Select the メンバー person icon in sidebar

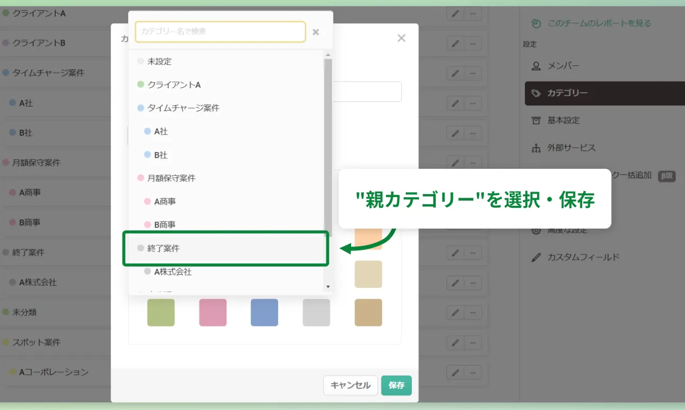pyautogui.click(x=537, y=65)
